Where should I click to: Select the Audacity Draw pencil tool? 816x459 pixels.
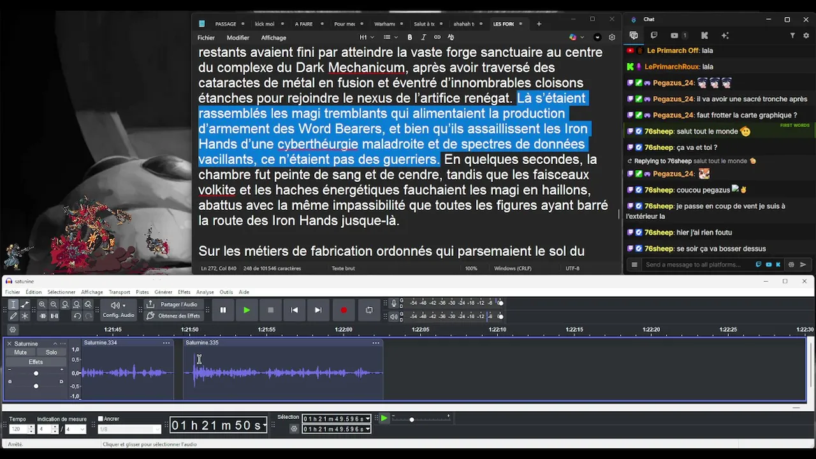coord(13,316)
